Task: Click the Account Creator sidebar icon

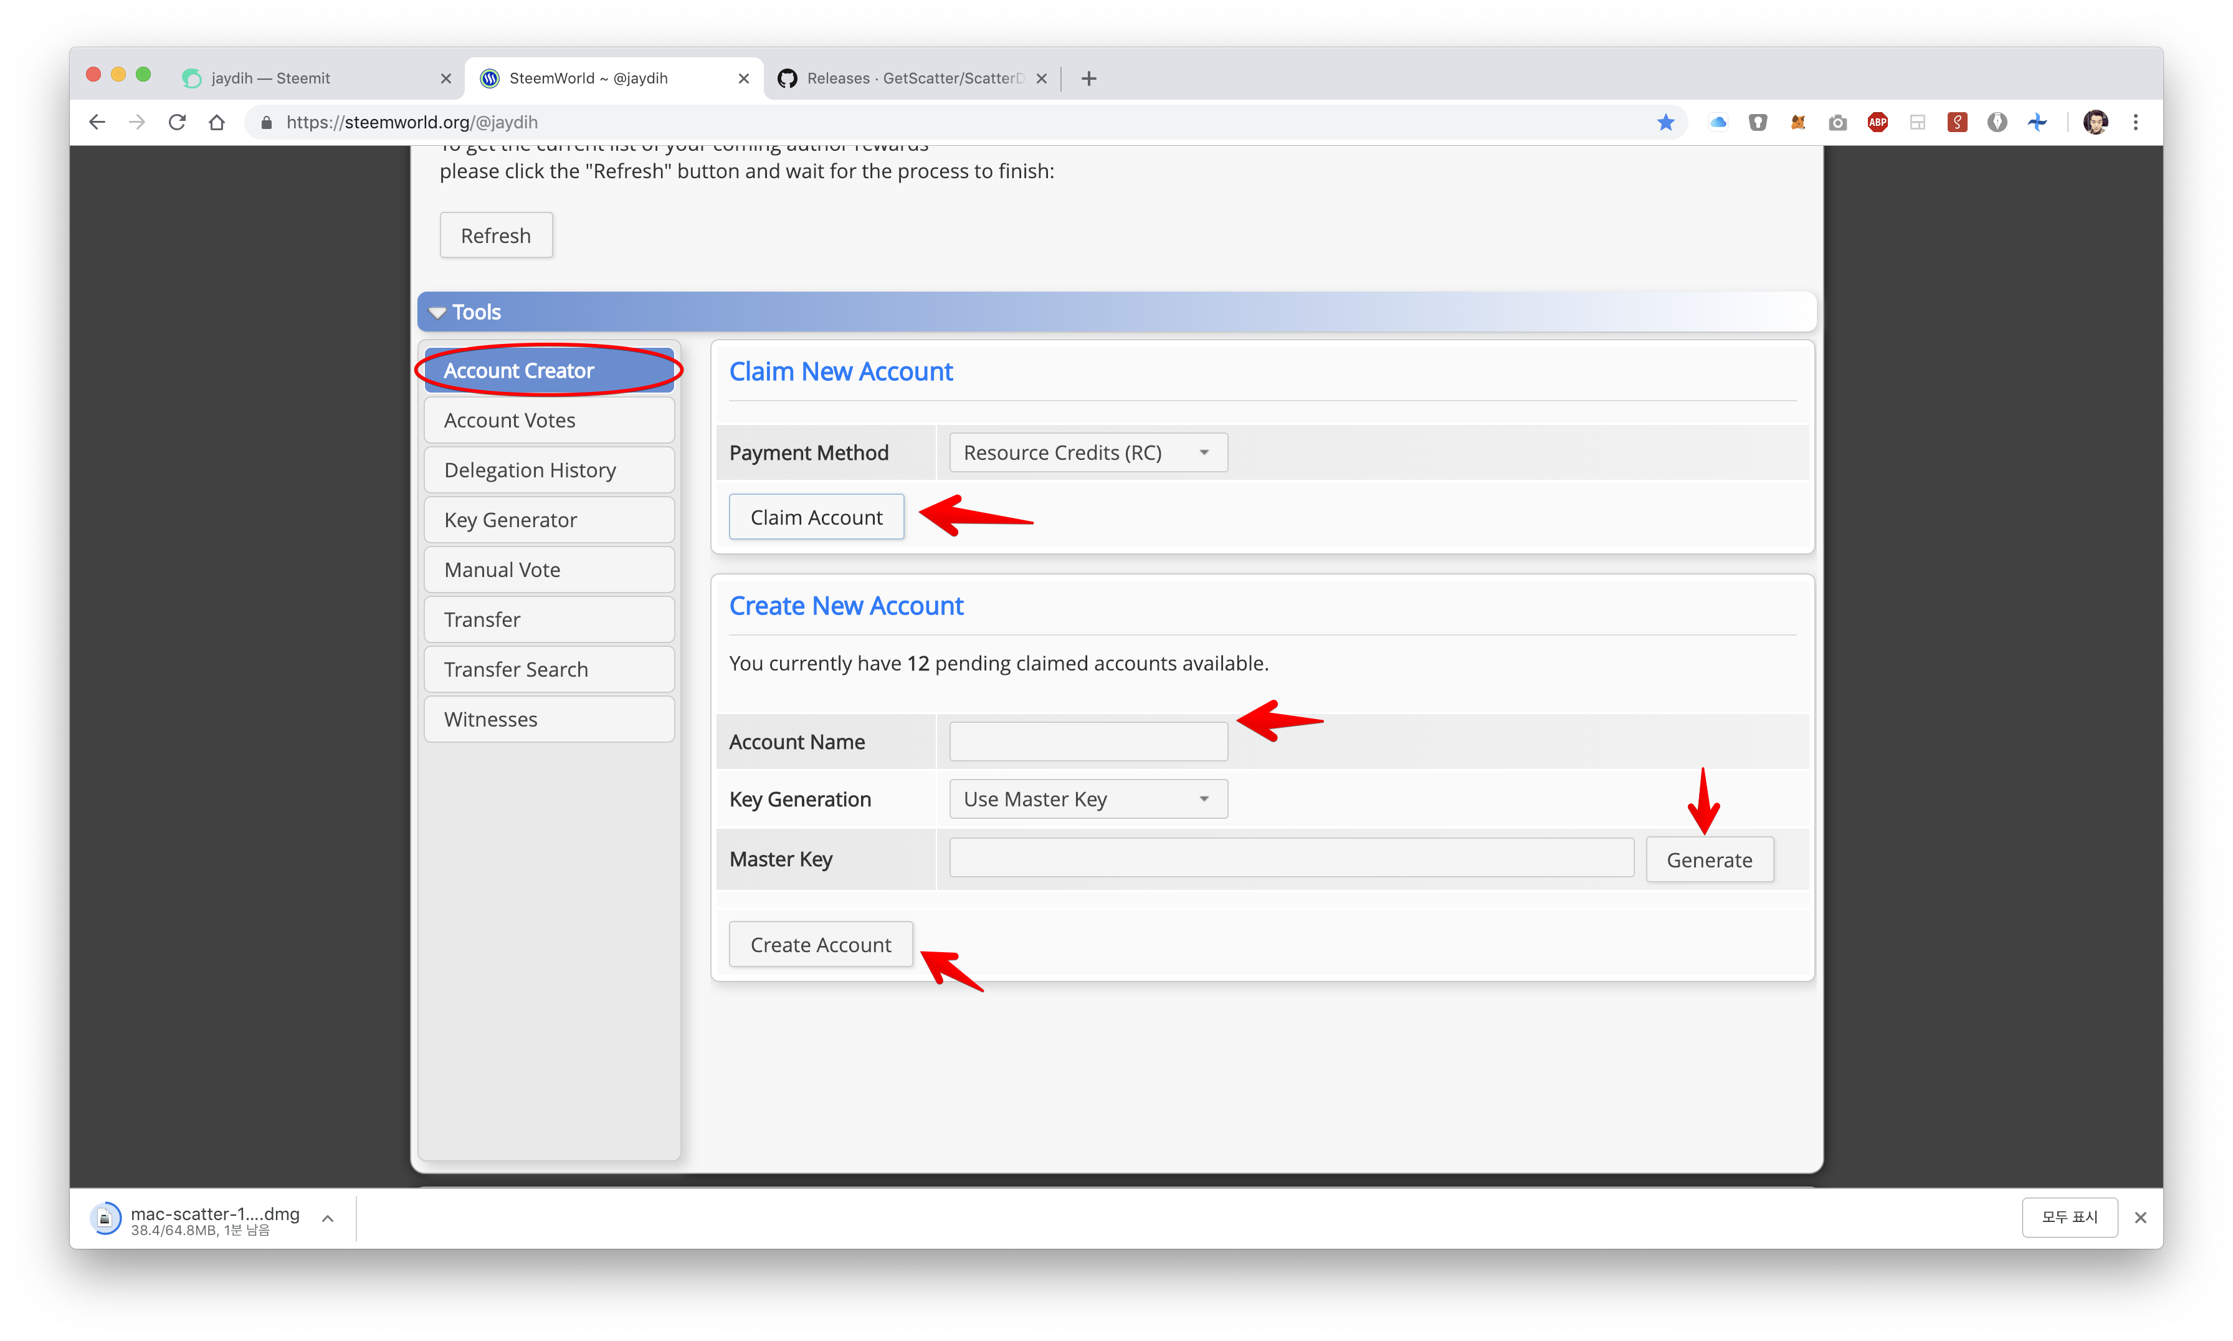Action: [x=550, y=370]
